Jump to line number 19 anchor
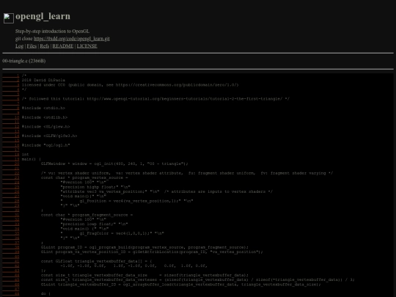 pos(11,159)
